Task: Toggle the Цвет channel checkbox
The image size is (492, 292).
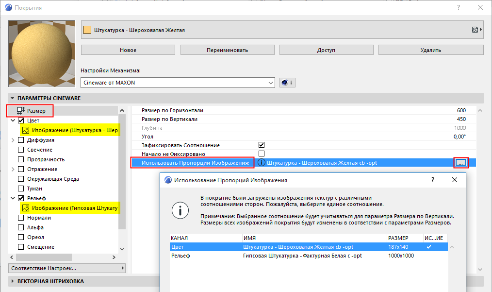Action: click(x=21, y=120)
